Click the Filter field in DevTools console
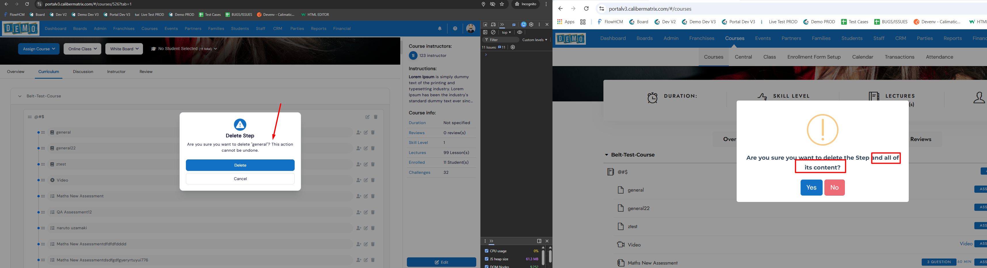The width and height of the screenshot is (987, 268). [x=501, y=40]
